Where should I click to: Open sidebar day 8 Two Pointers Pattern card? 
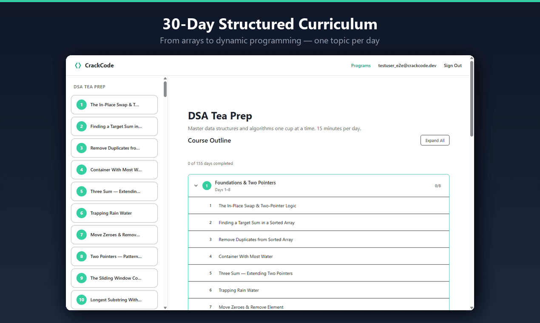click(114, 256)
